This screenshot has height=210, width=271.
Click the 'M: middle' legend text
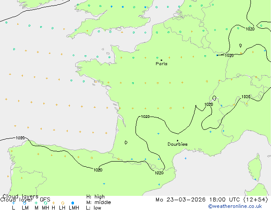click(x=98, y=202)
